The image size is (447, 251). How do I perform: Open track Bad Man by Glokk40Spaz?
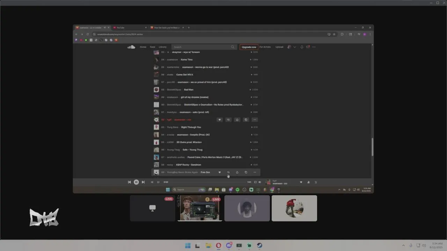coord(189,90)
